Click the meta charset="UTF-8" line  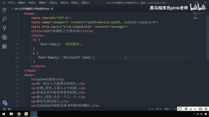tap(51, 18)
